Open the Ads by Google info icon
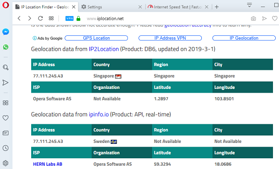 34,38
